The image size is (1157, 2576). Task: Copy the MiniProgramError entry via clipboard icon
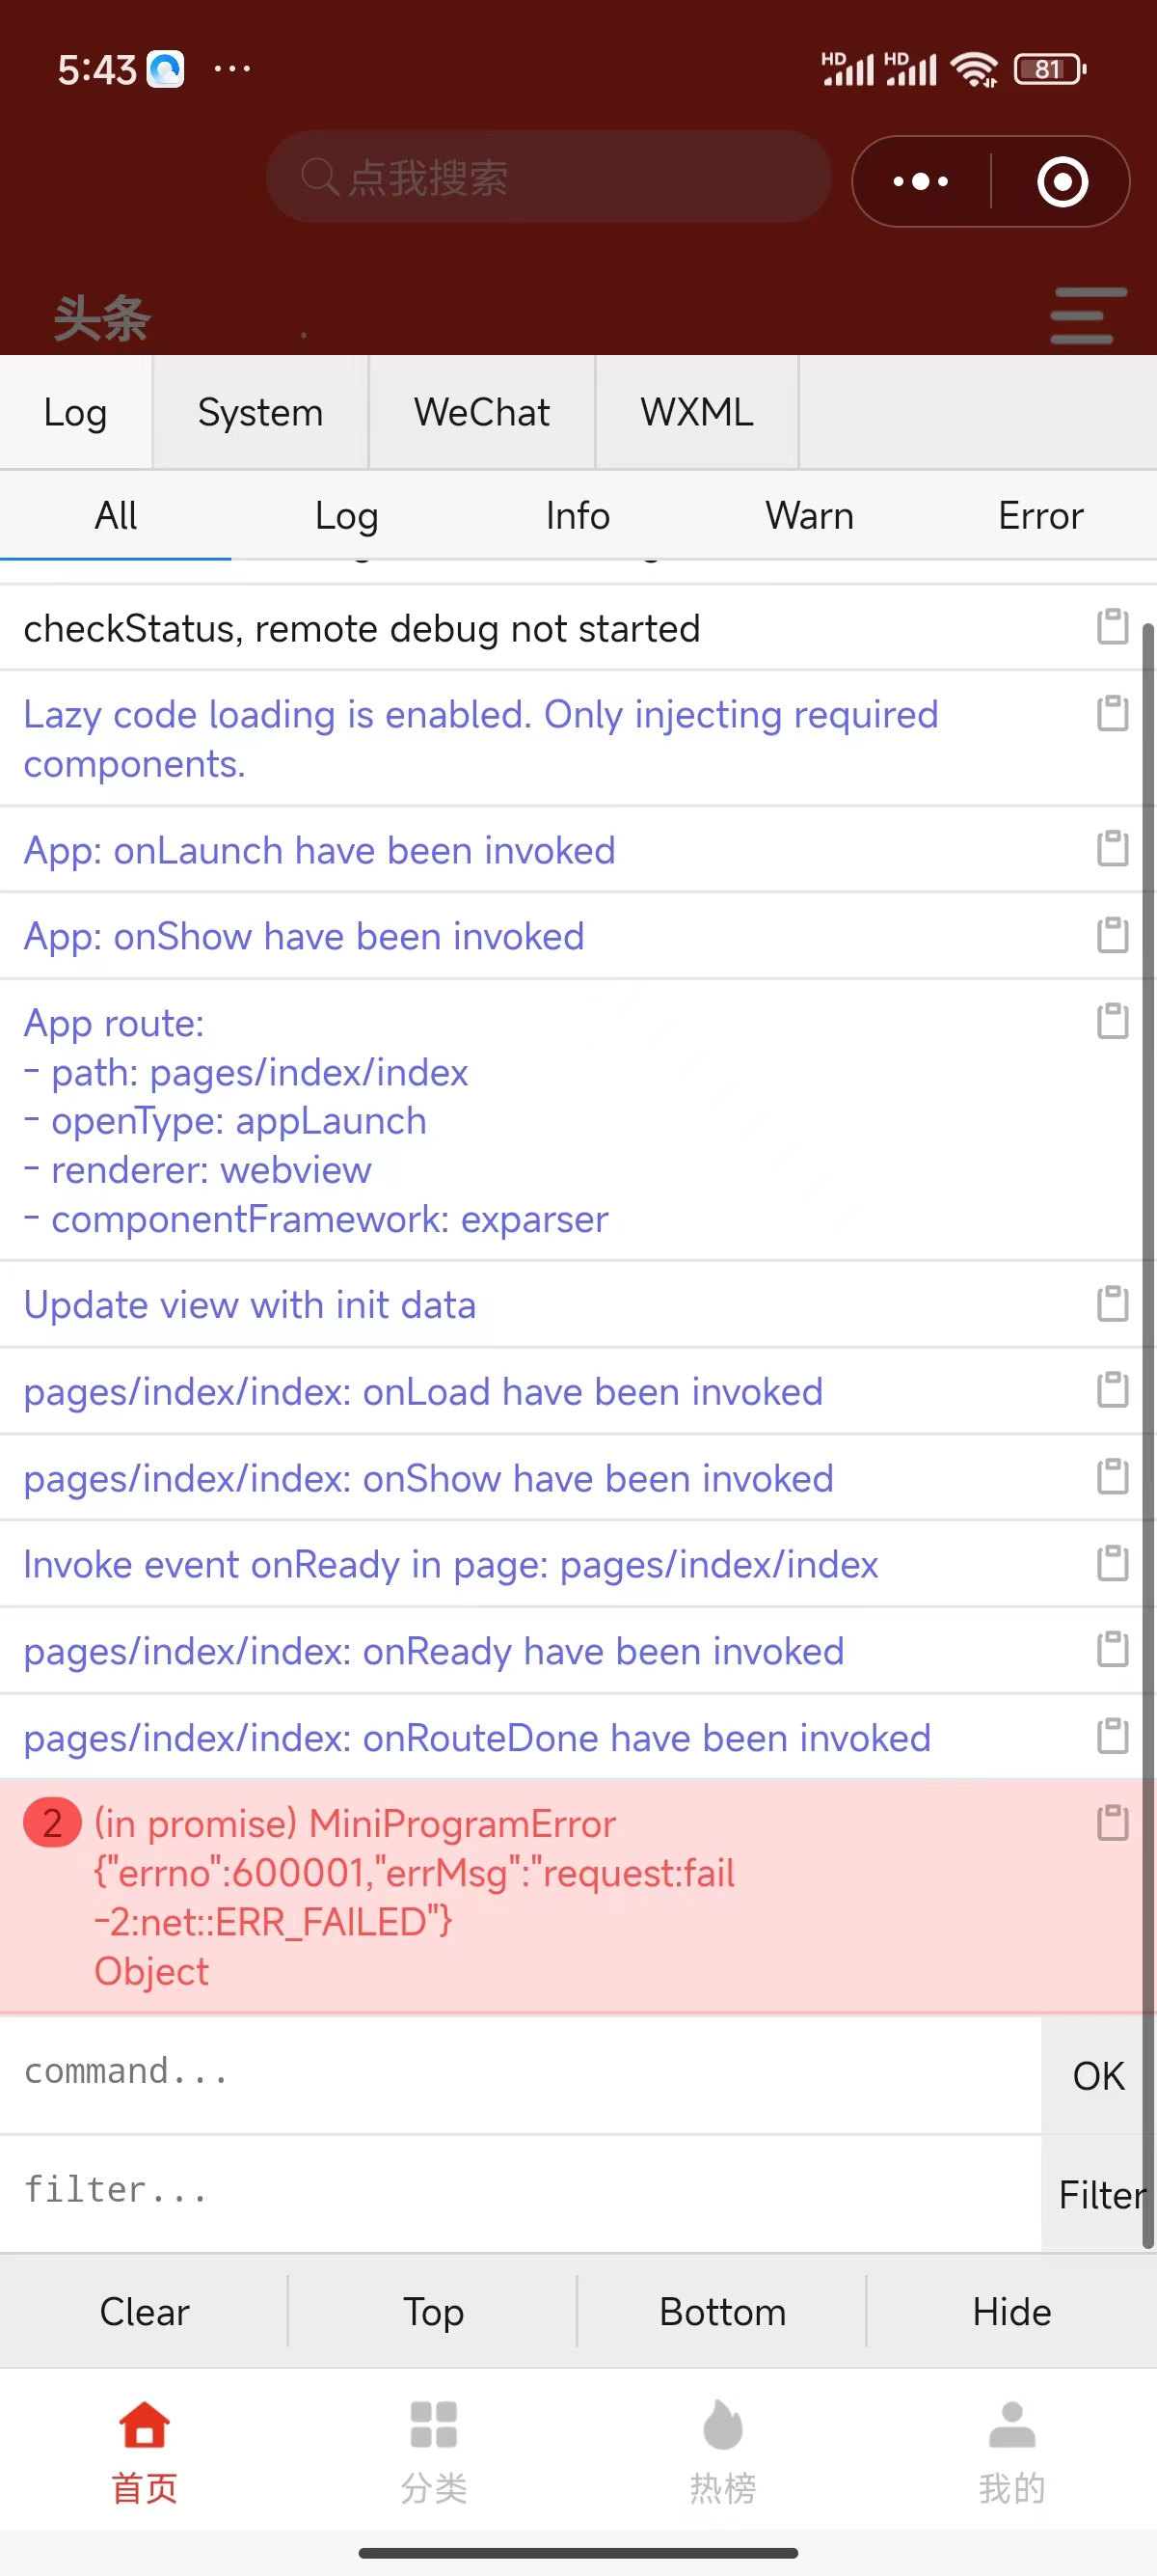(1112, 1823)
